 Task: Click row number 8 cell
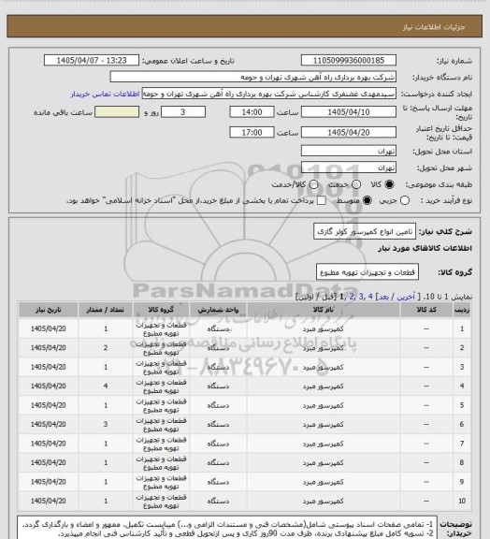tap(462, 462)
